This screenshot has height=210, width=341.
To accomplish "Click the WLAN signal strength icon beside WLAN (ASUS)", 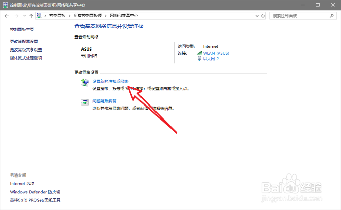I will [200, 53].
